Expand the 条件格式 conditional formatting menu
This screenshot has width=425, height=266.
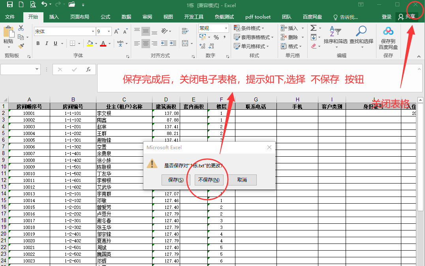coord(249,28)
